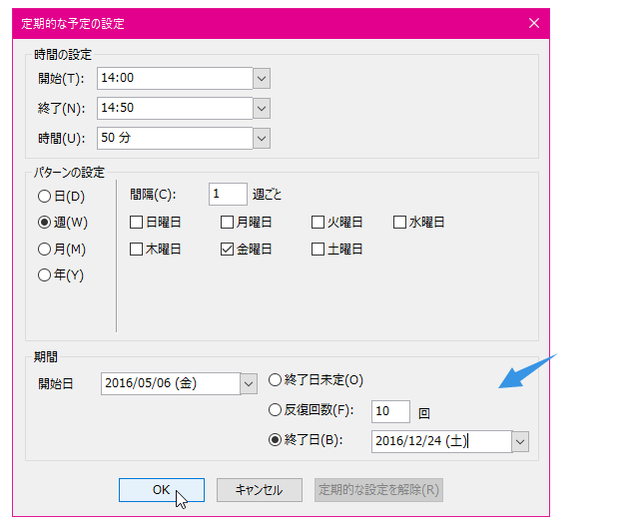Close the 定期的な予定の設定 dialog
The width and height of the screenshot is (634, 525).
click(x=534, y=23)
